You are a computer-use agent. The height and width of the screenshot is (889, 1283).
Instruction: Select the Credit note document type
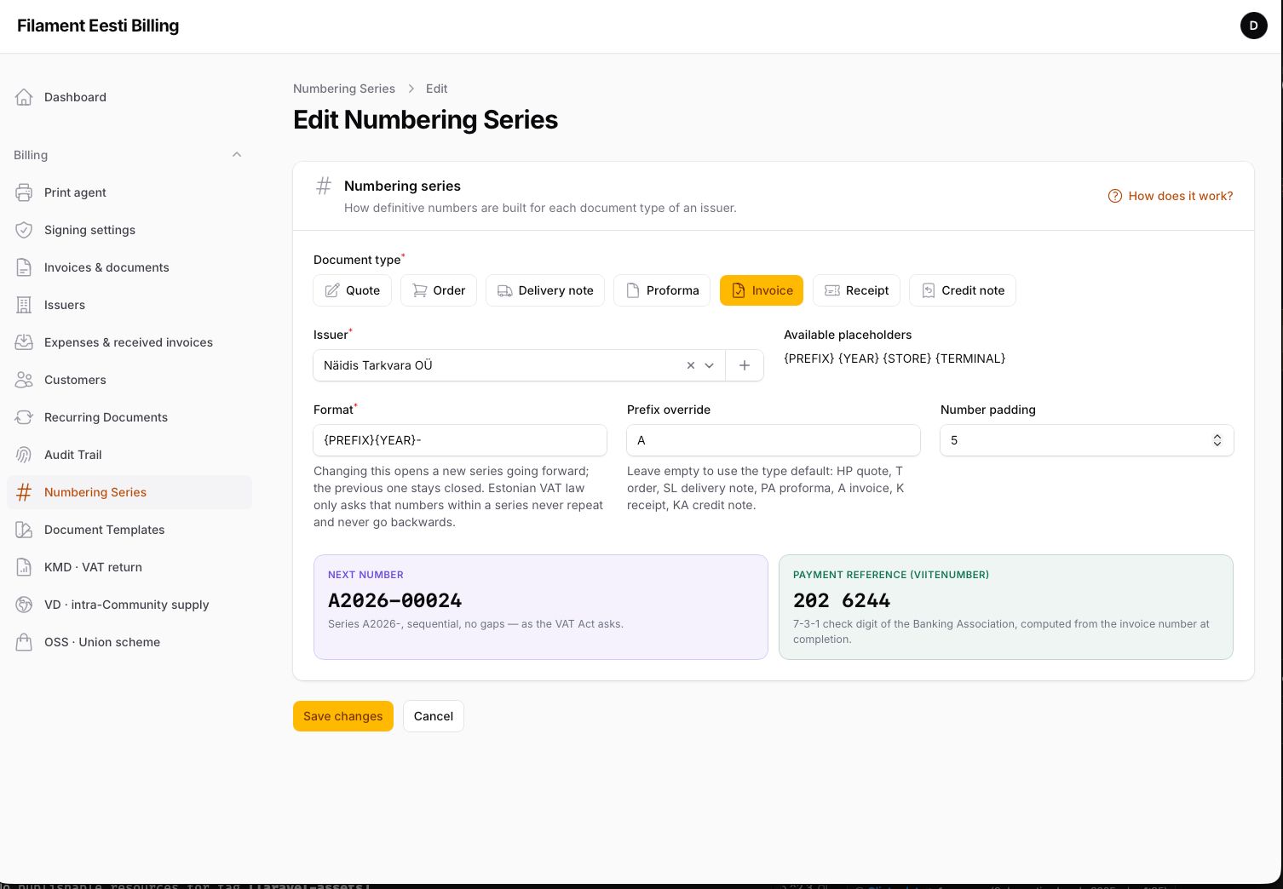click(963, 290)
